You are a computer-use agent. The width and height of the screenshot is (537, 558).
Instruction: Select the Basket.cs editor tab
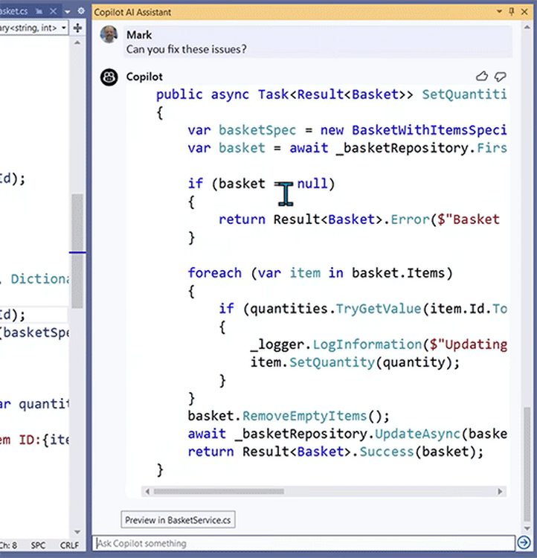tap(14, 11)
